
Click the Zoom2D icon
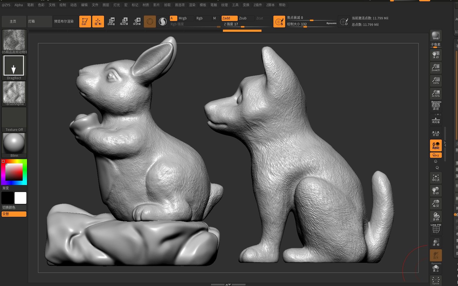click(x=436, y=67)
